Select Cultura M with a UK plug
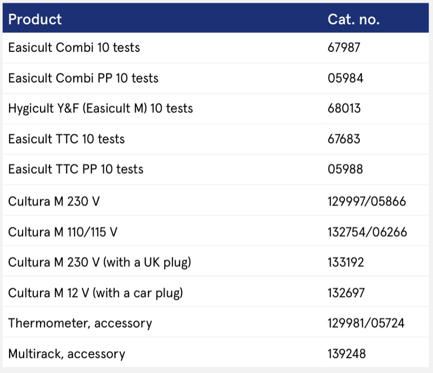The image size is (433, 373). coord(99,262)
